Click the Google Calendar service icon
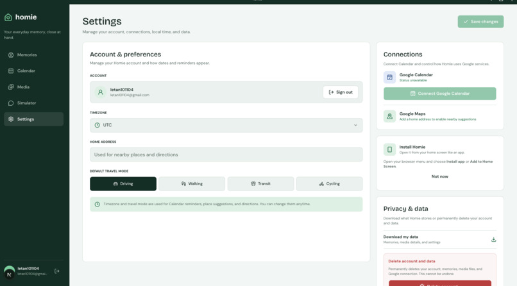 pyautogui.click(x=389, y=78)
